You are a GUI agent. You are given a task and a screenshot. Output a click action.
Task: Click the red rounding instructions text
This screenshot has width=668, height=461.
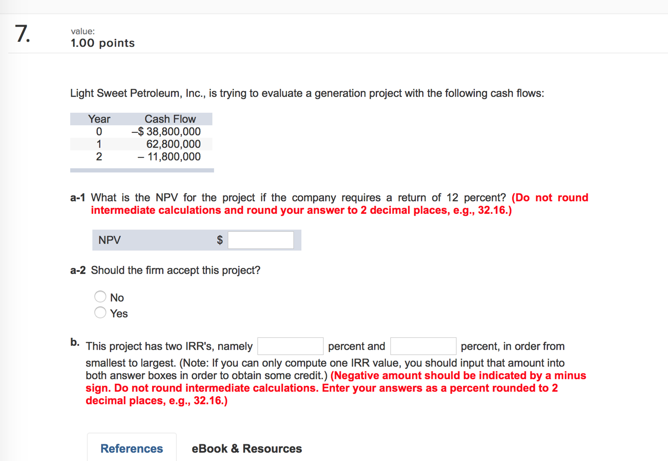click(x=300, y=210)
